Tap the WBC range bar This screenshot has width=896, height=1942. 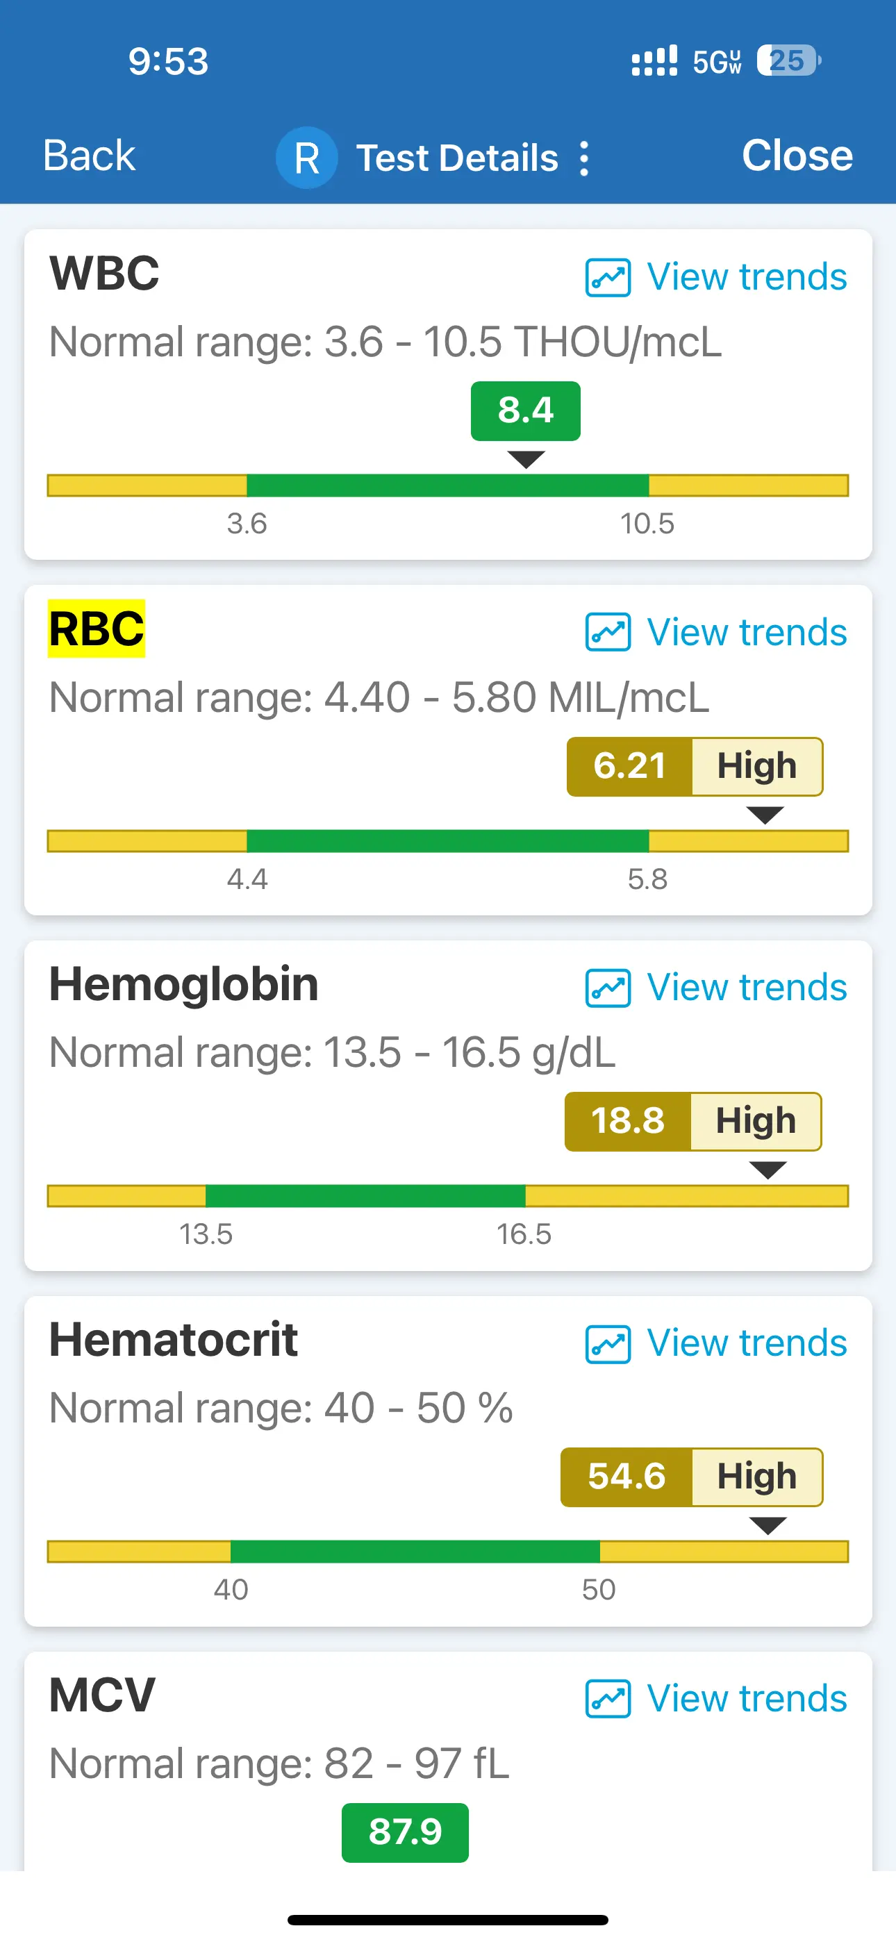(448, 485)
